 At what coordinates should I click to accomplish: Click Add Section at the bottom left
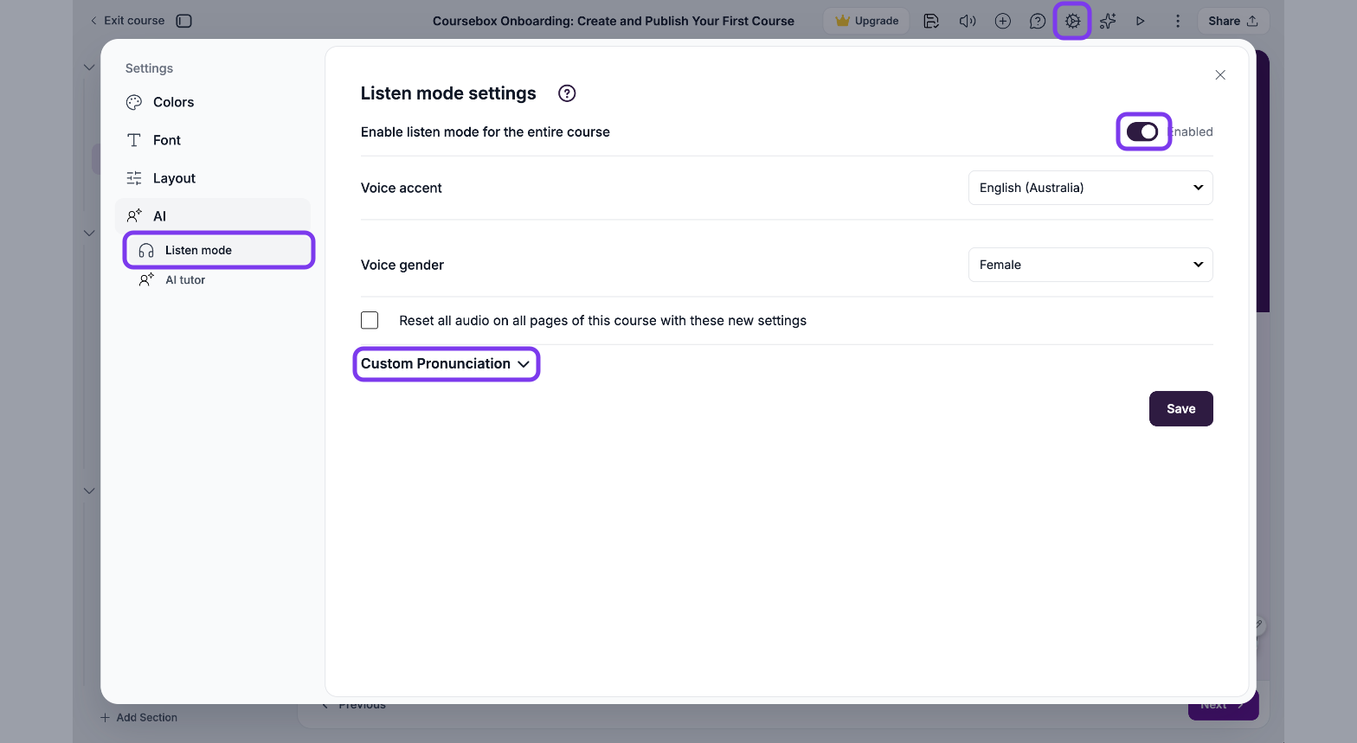pyautogui.click(x=138, y=718)
